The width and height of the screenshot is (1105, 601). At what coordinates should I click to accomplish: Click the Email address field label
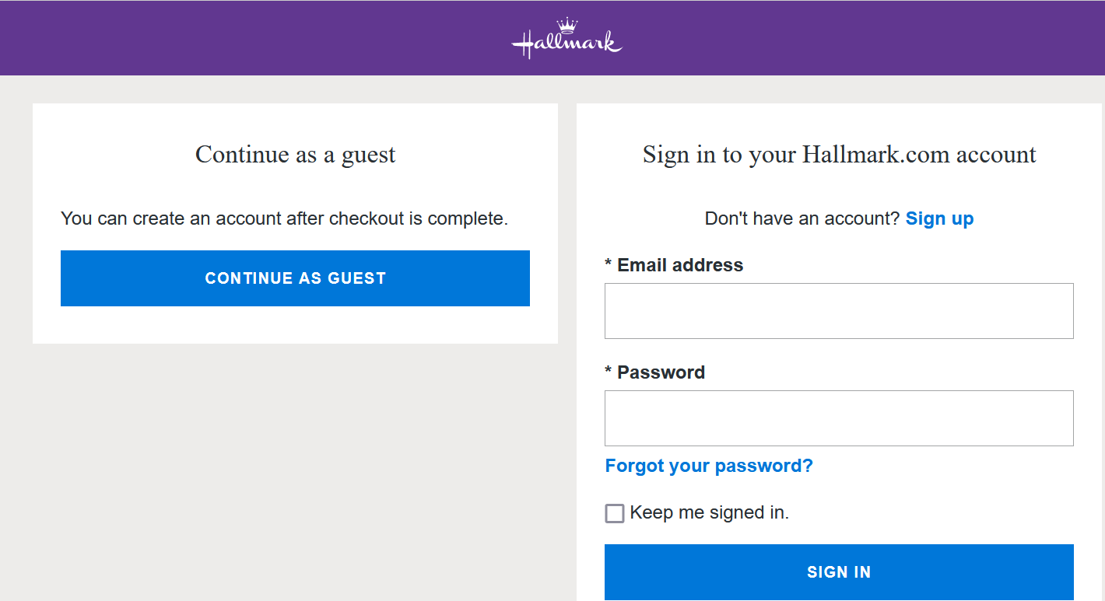click(680, 265)
